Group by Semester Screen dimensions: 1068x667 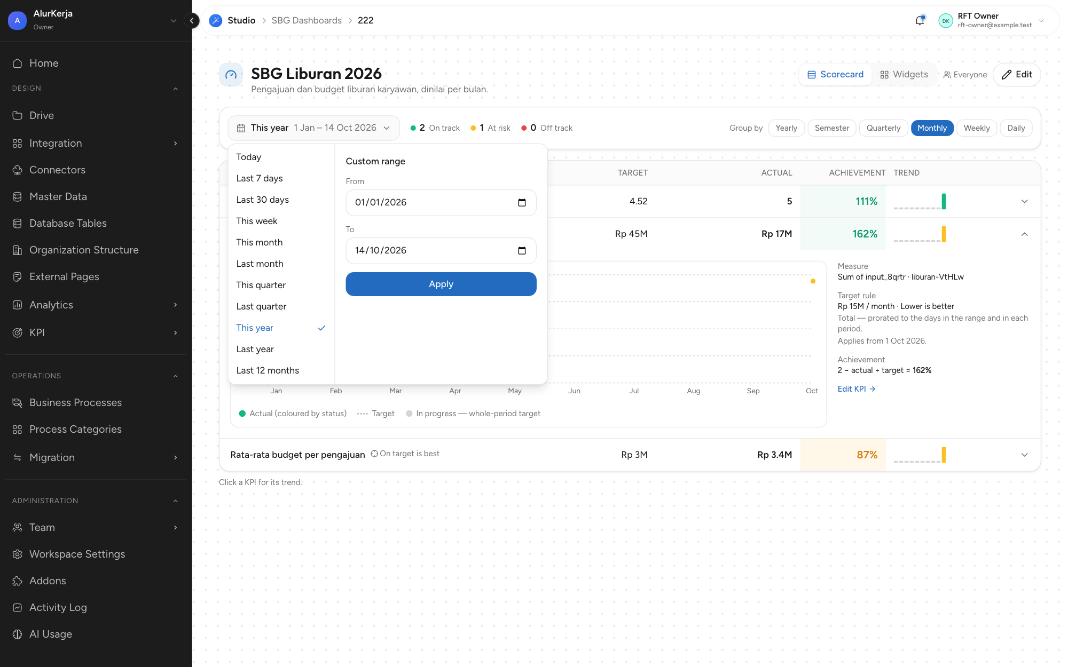coord(832,128)
